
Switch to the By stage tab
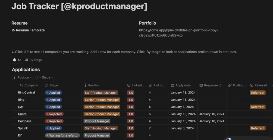tap(33, 60)
